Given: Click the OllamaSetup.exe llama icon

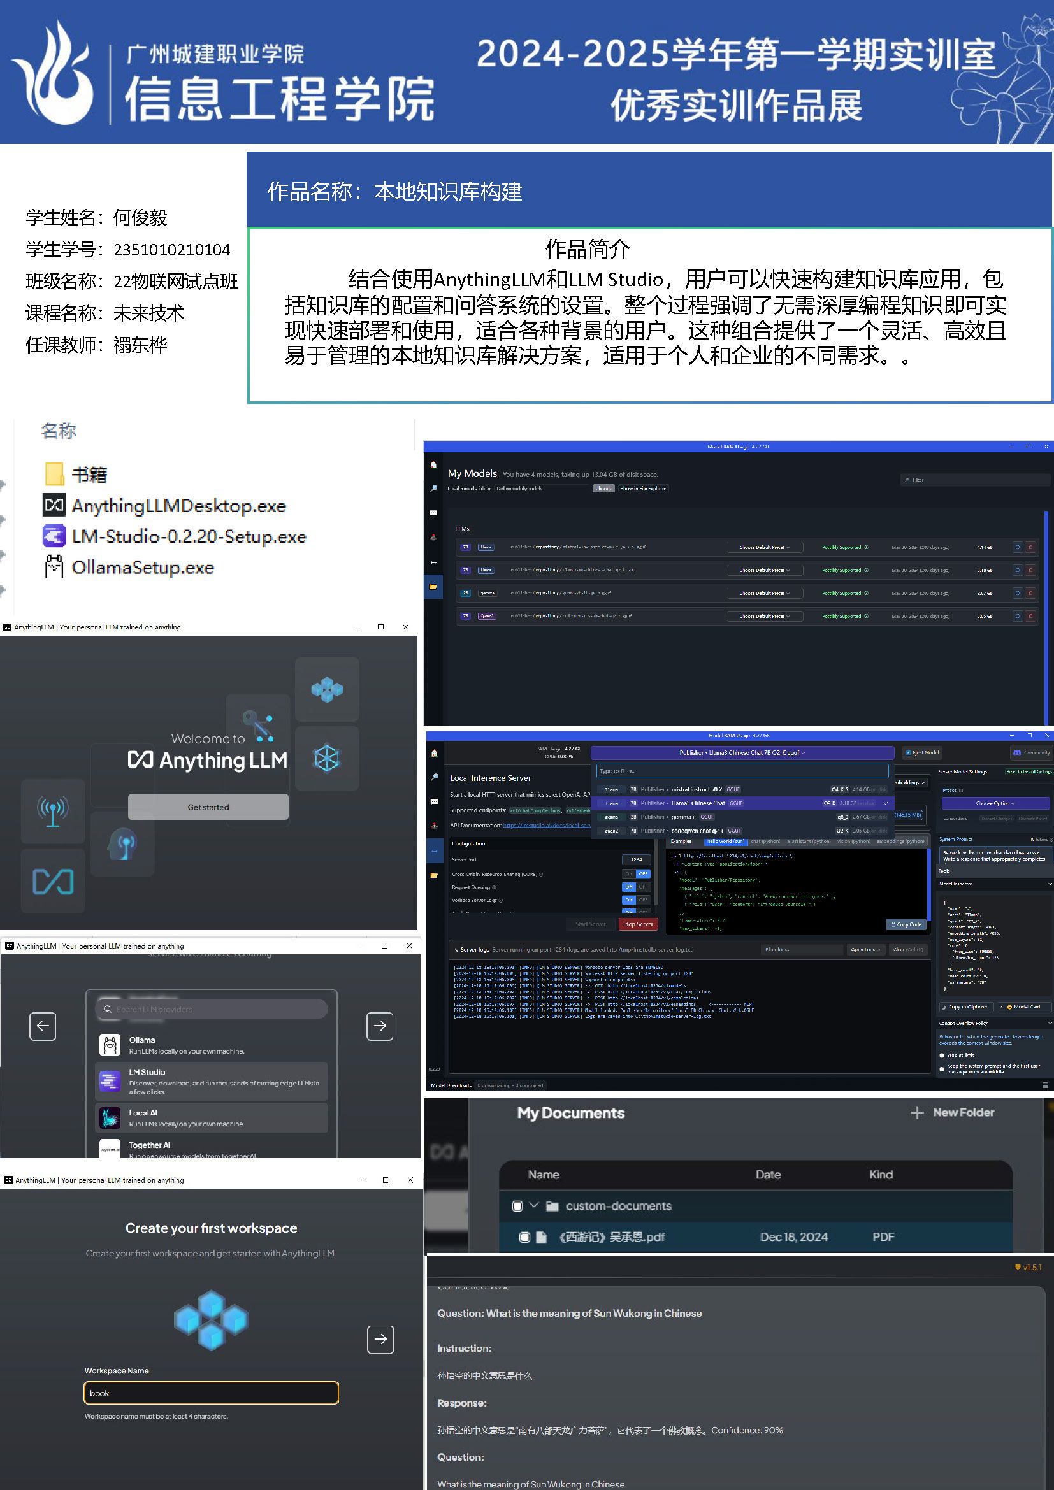Looking at the screenshot, I should coord(54,566).
